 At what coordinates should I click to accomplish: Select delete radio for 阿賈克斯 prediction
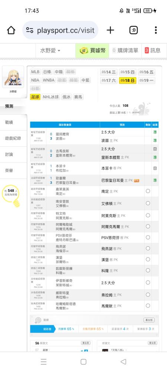click(148, 215)
